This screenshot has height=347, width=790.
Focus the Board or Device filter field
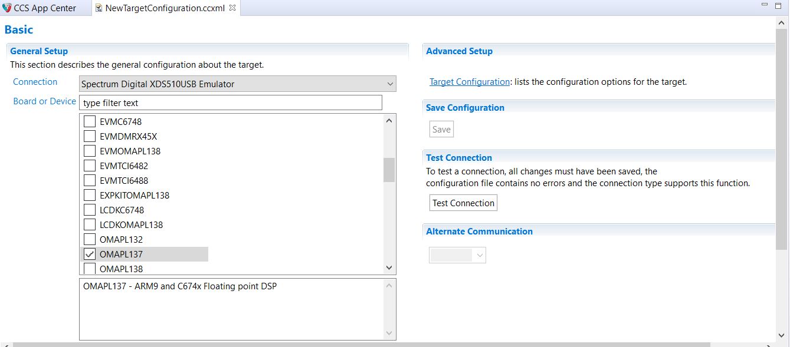click(230, 103)
